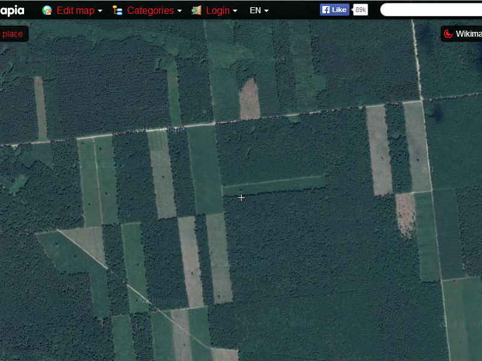
Task: Focus the search input field
Action: (431, 10)
